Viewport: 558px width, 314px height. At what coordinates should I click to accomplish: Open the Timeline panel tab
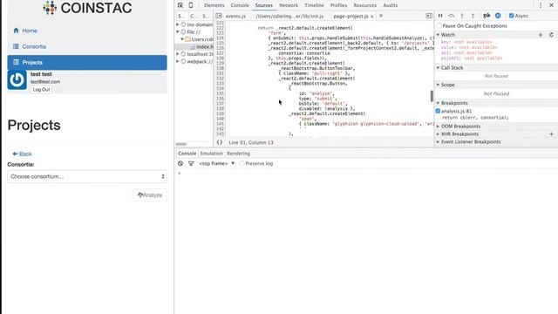(x=314, y=5)
